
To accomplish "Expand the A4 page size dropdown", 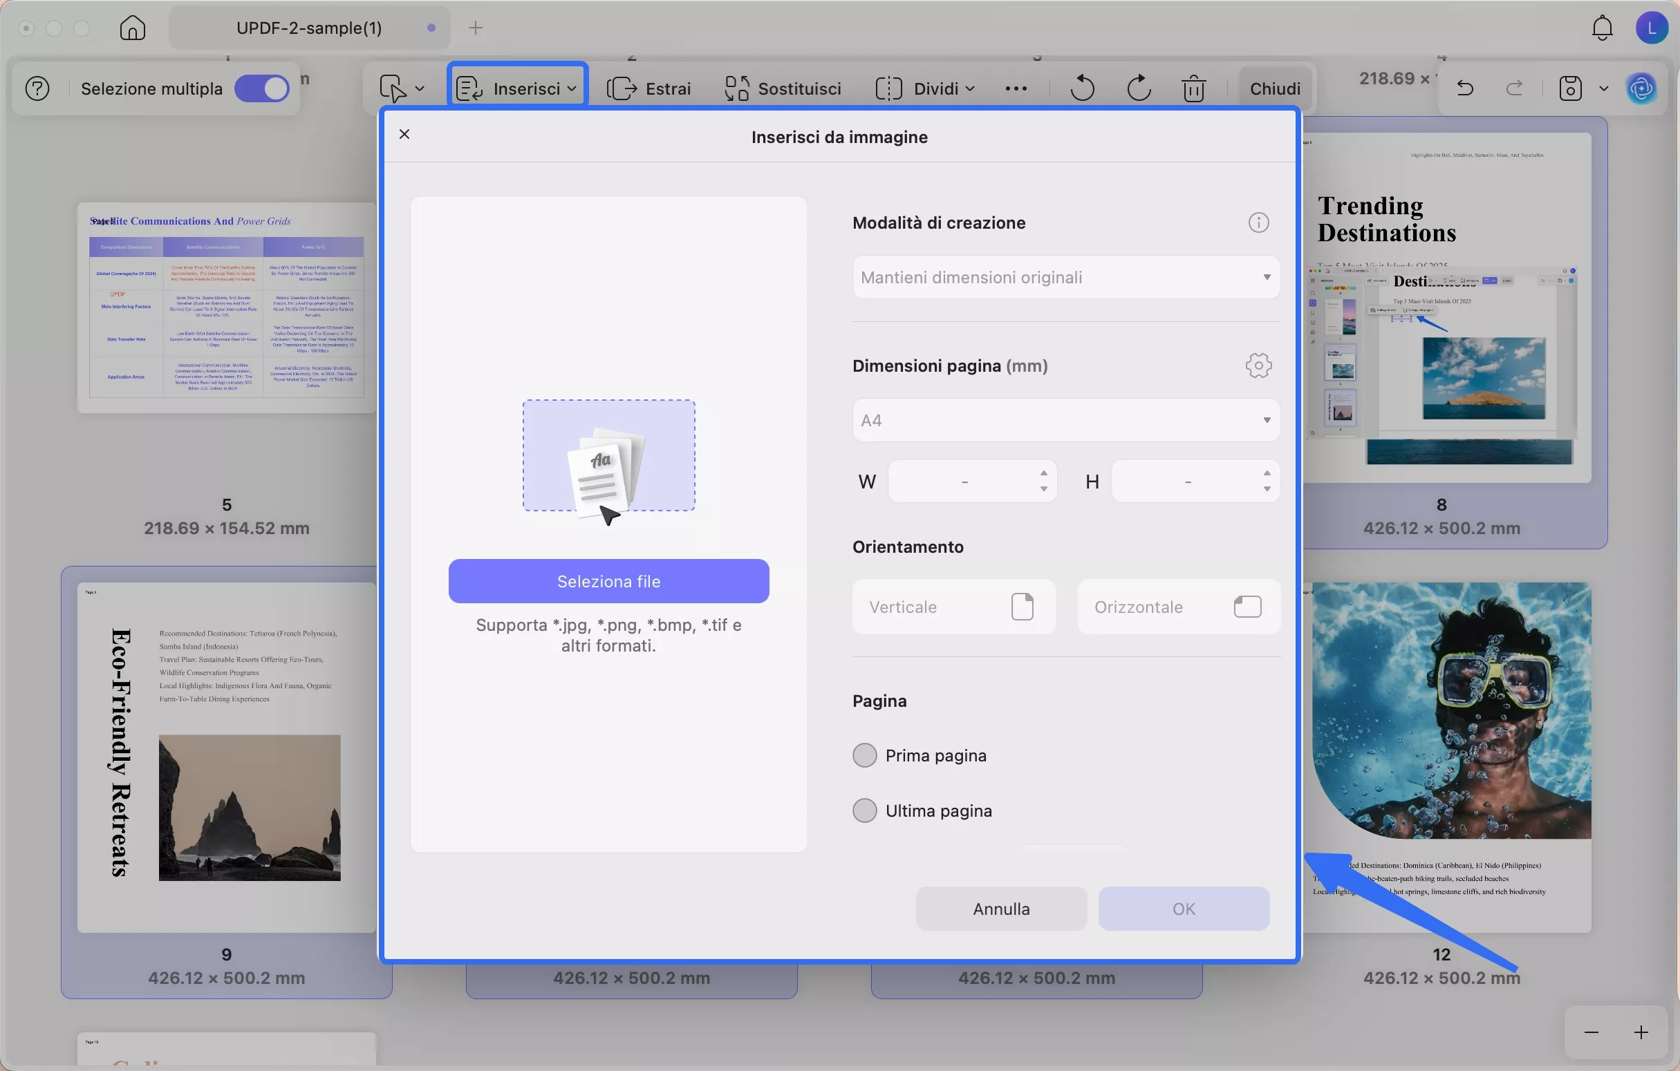I will tap(1065, 420).
